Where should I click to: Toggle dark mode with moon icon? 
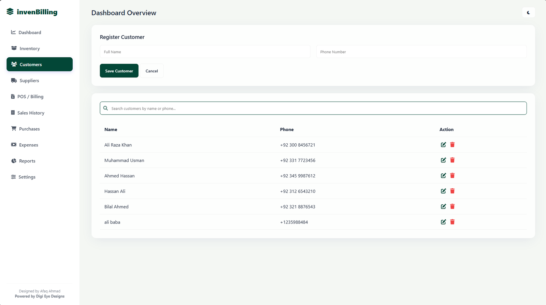(x=528, y=13)
